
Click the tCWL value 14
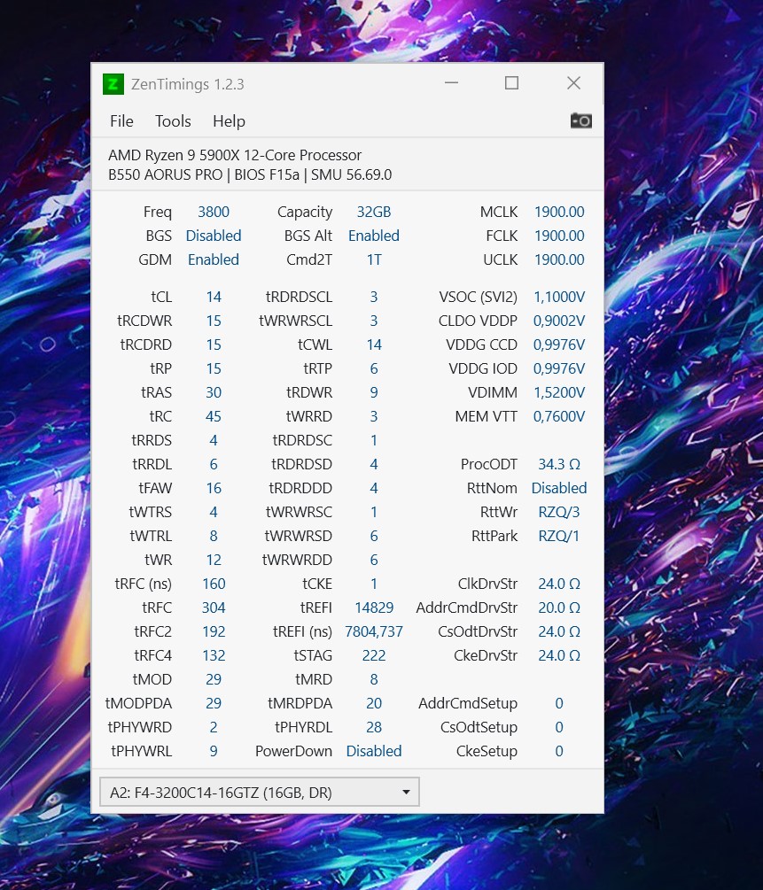point(374,344)
